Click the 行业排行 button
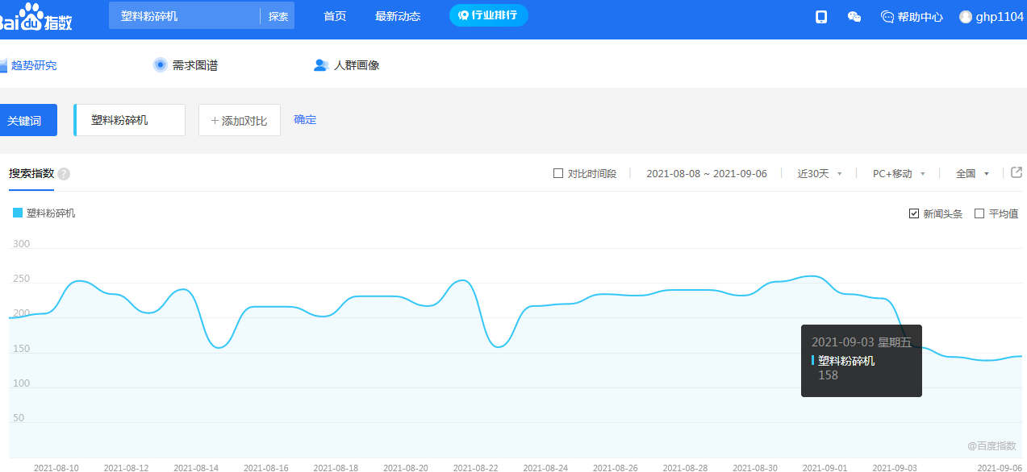This screenshot has width=1027, height=472. point(489,15)
